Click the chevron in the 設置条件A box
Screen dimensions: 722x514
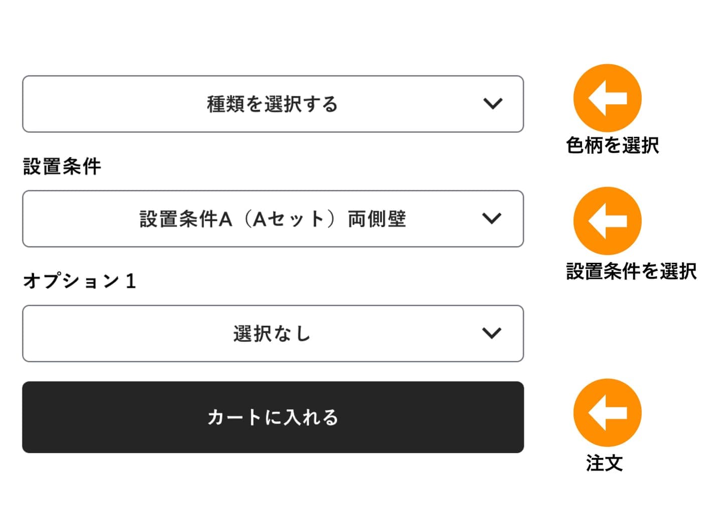coord(491,219)
